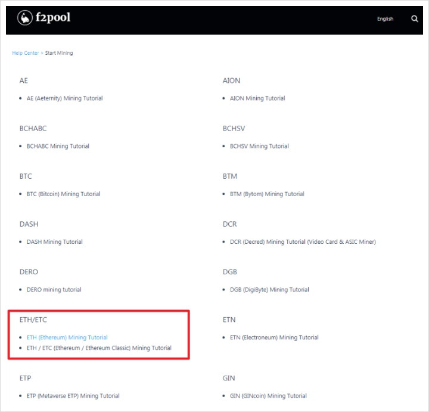The height and width of the screenshot is (412, 429).
Task: Select the DERO section heading
Action: click(x=29, y=272)
